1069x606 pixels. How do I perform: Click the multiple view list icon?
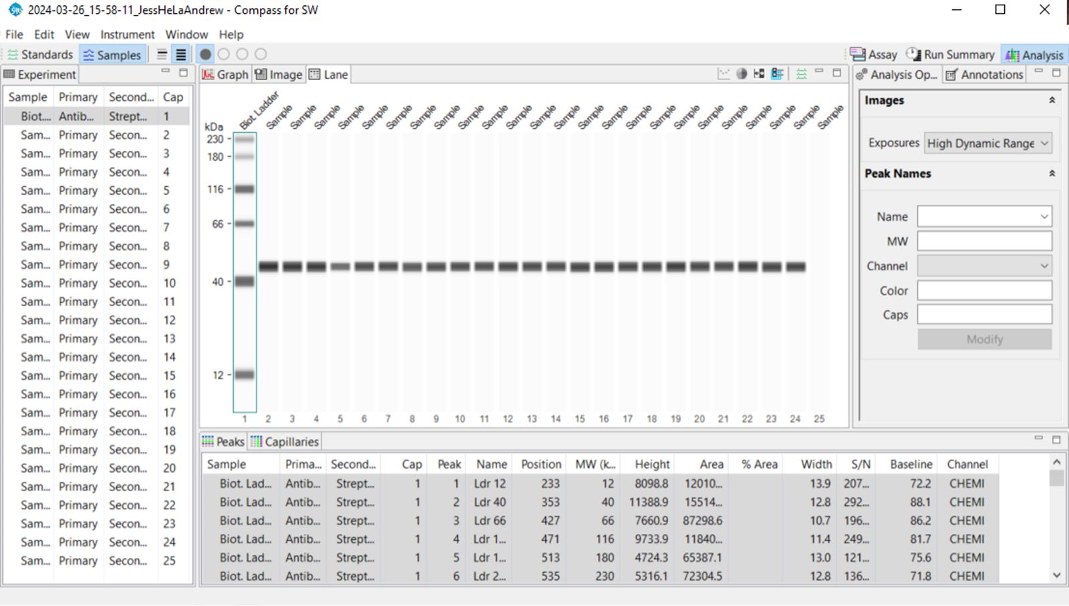tap(180, 55)
